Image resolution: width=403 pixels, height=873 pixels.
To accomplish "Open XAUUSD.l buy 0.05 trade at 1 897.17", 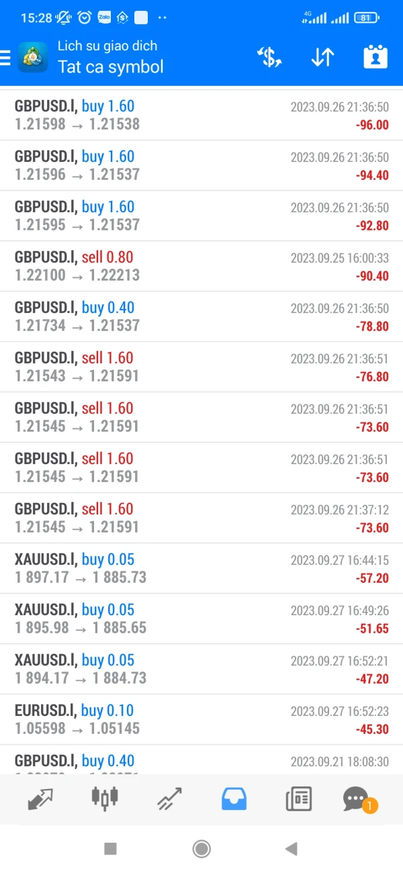I will [x=201, y=568].
